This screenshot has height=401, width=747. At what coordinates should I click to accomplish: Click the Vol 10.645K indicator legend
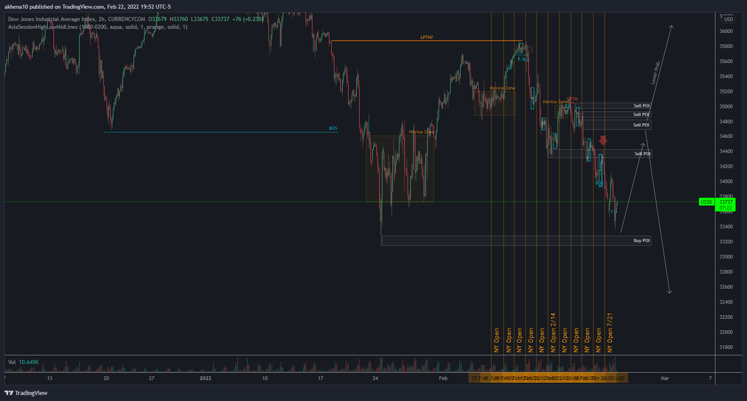click(23, 362)
